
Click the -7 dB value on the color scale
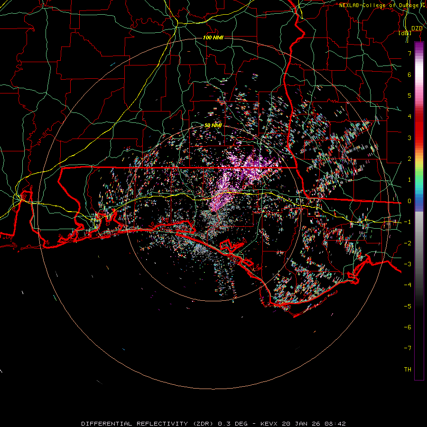click(x=408, y=348)
